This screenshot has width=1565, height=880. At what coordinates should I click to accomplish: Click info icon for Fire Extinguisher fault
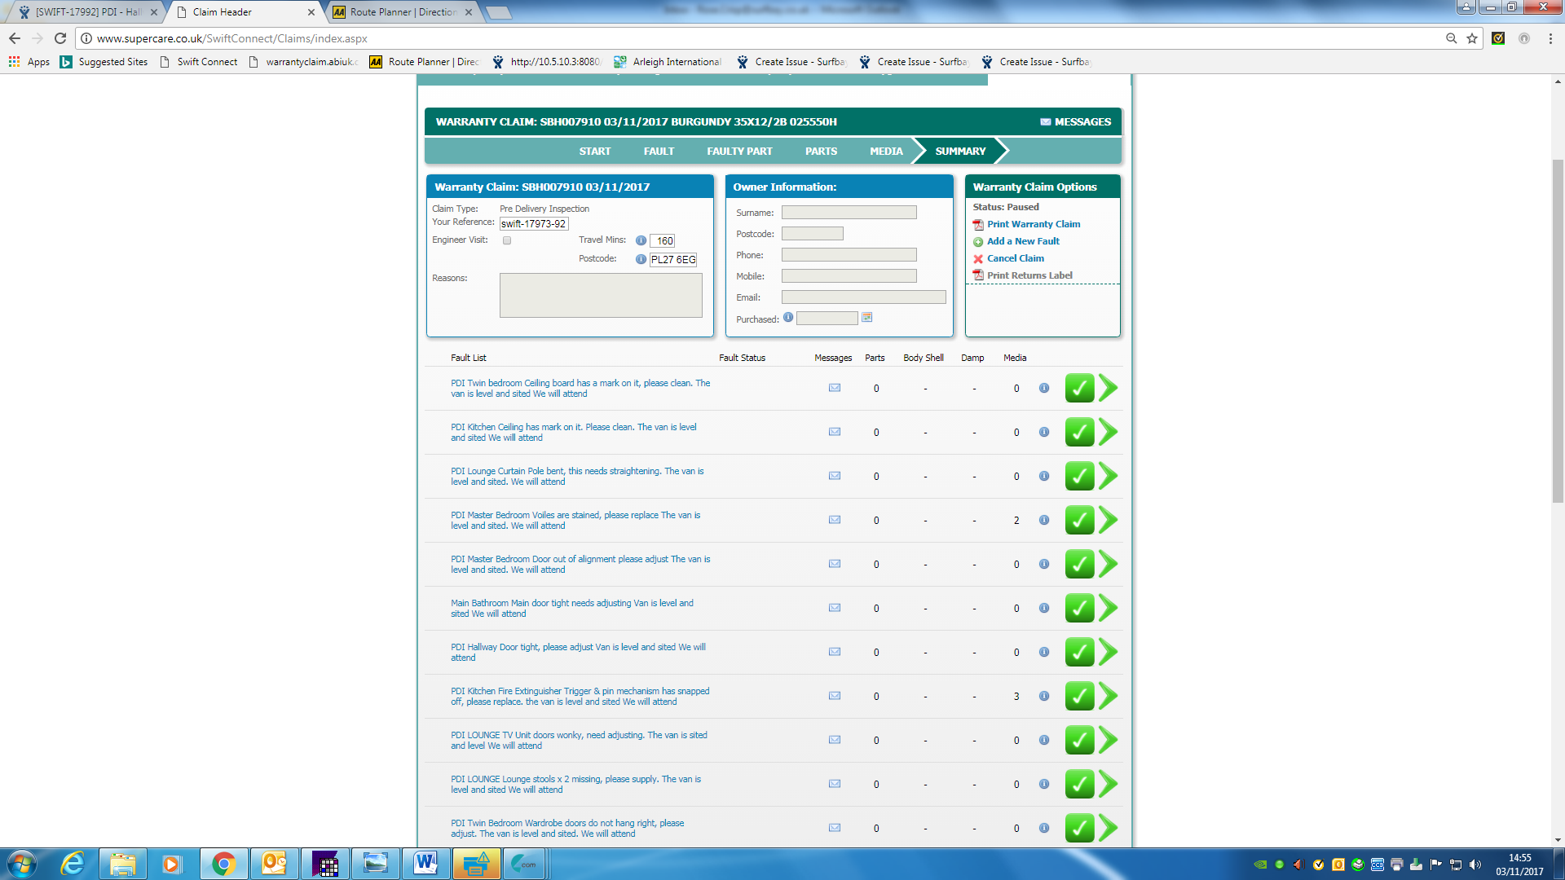1043,696
